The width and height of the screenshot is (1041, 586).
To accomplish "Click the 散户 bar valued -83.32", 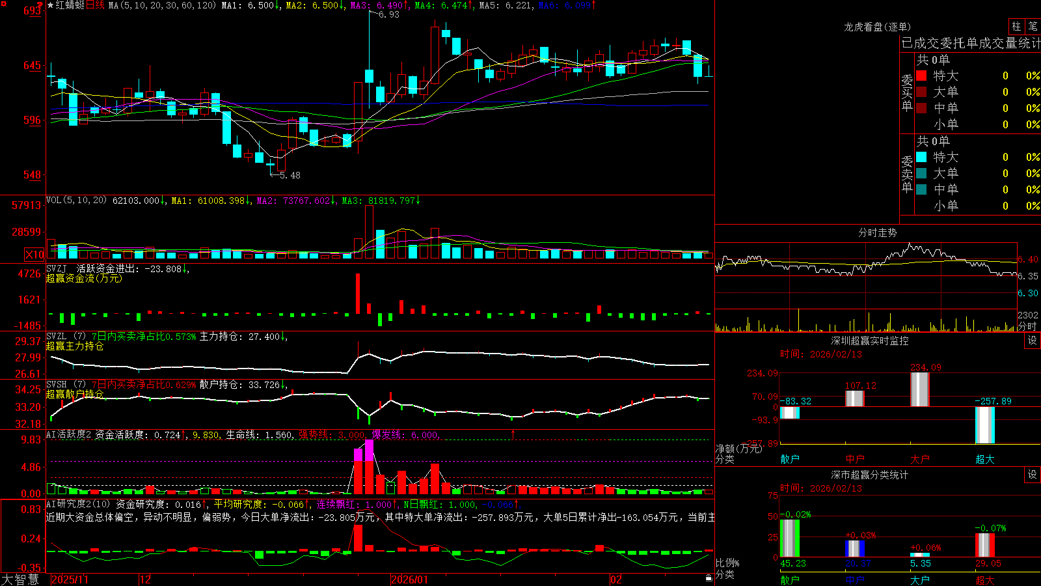I will pos(790,413).
